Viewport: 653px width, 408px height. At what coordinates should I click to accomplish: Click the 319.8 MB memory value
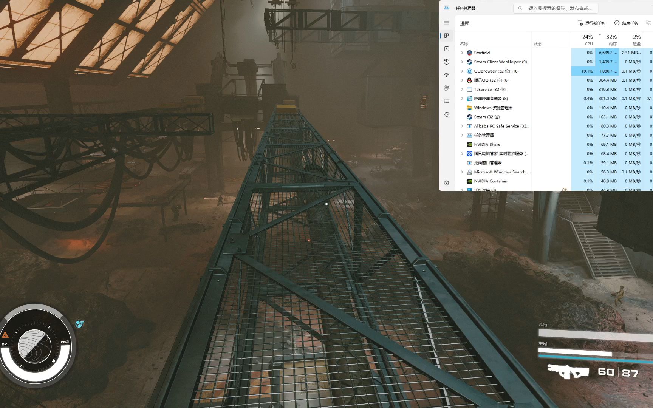pyautogui.click(x=608, y=90)
